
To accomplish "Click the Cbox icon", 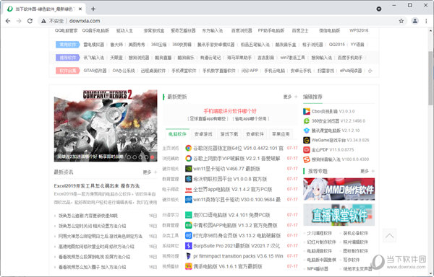I will point(307,112).
